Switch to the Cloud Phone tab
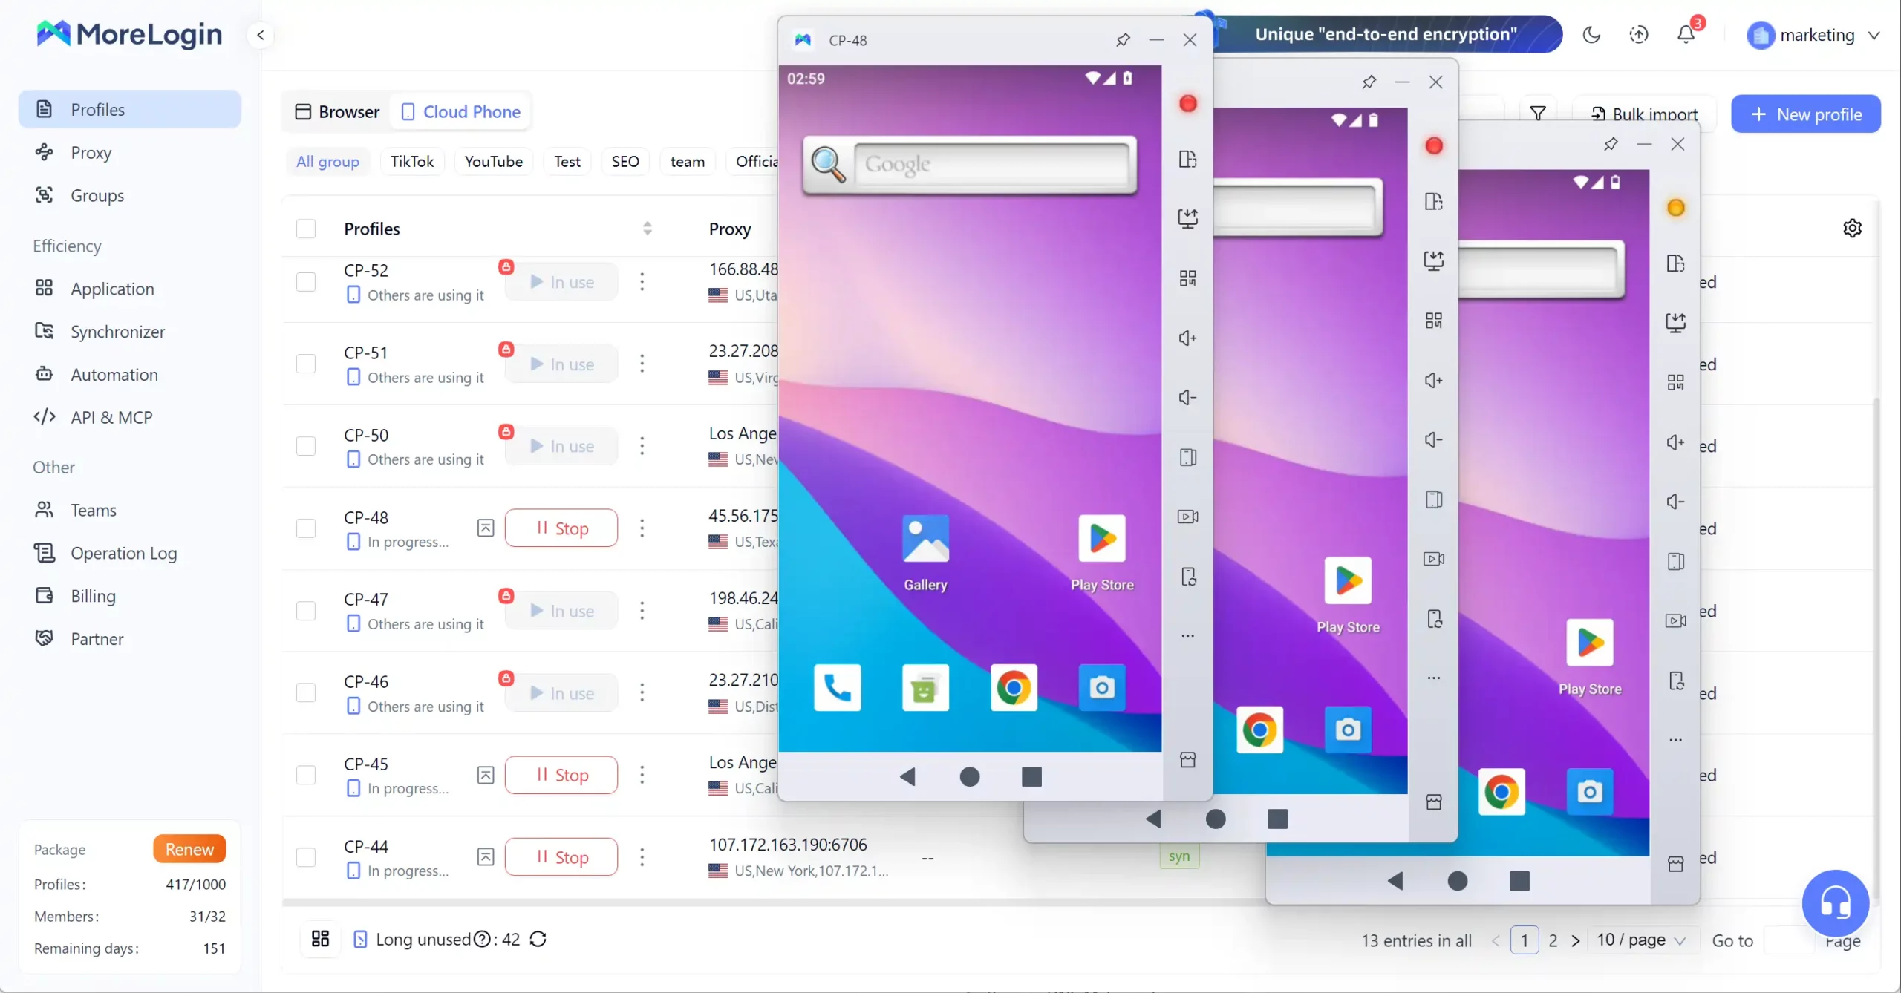Viewport: 1901px width, 993px height. tap(461, 112)
